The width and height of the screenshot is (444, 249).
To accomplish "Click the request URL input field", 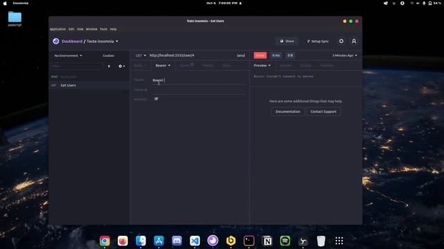I will pos(191,55).
